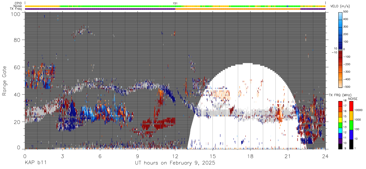
Task: Click the CPID value 151
Action: click(175, 3)
